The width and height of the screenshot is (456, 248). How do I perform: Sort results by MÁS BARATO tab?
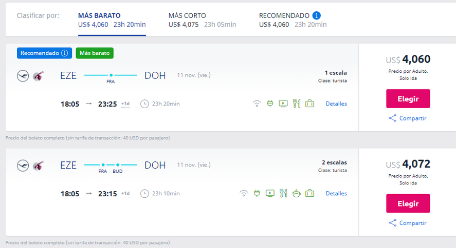[112, 19]
